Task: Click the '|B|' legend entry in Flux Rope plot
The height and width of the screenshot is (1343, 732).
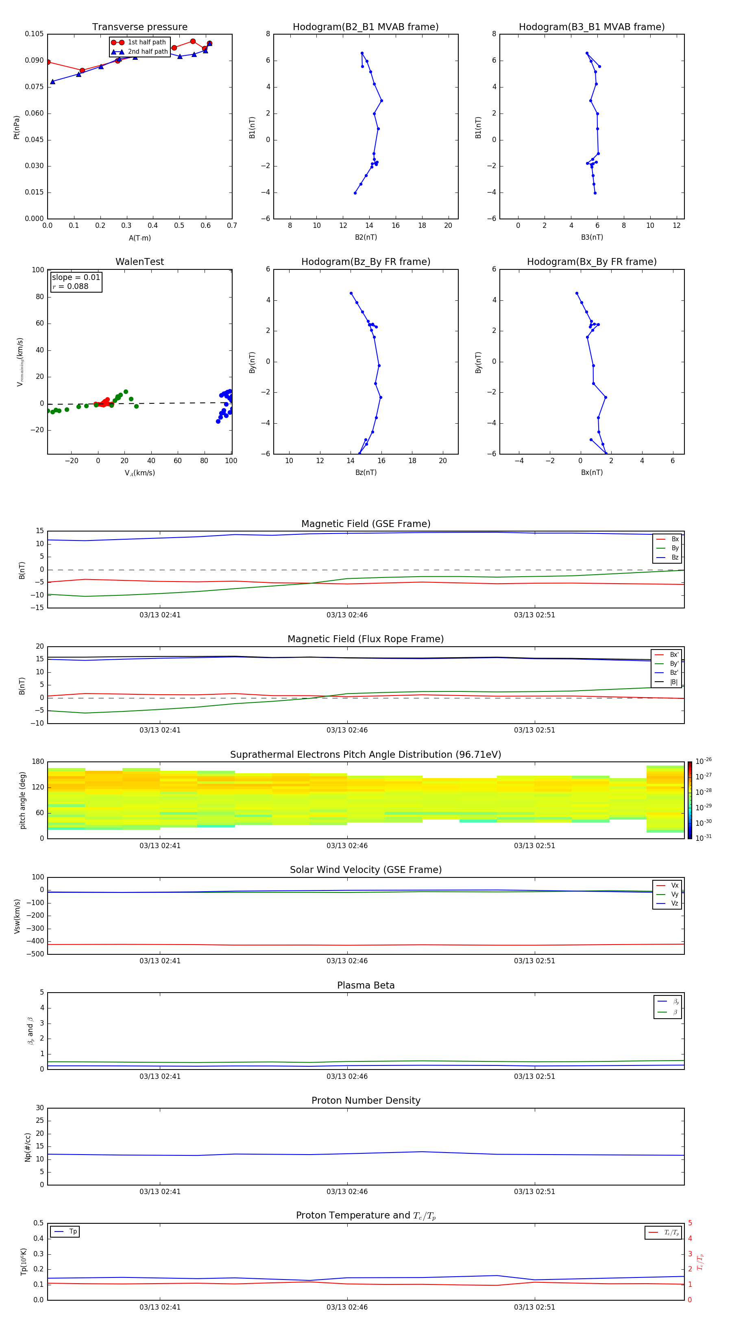Action: [667, 682]
